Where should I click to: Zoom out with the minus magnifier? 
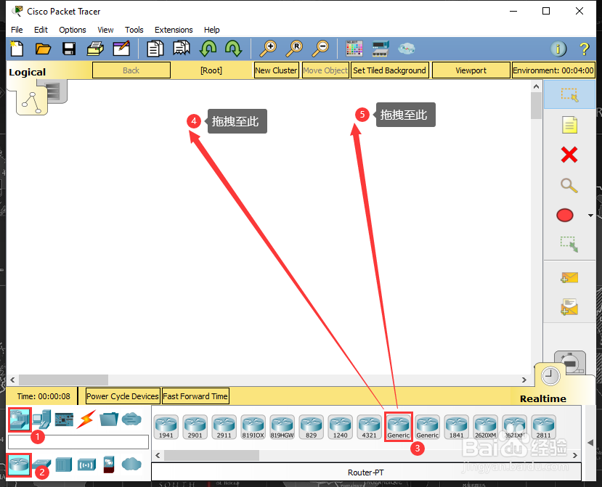coord(320,49)
